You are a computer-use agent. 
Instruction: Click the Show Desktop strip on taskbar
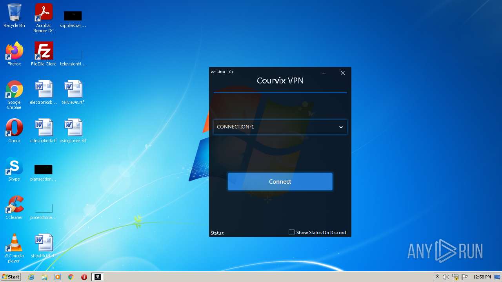498,277
